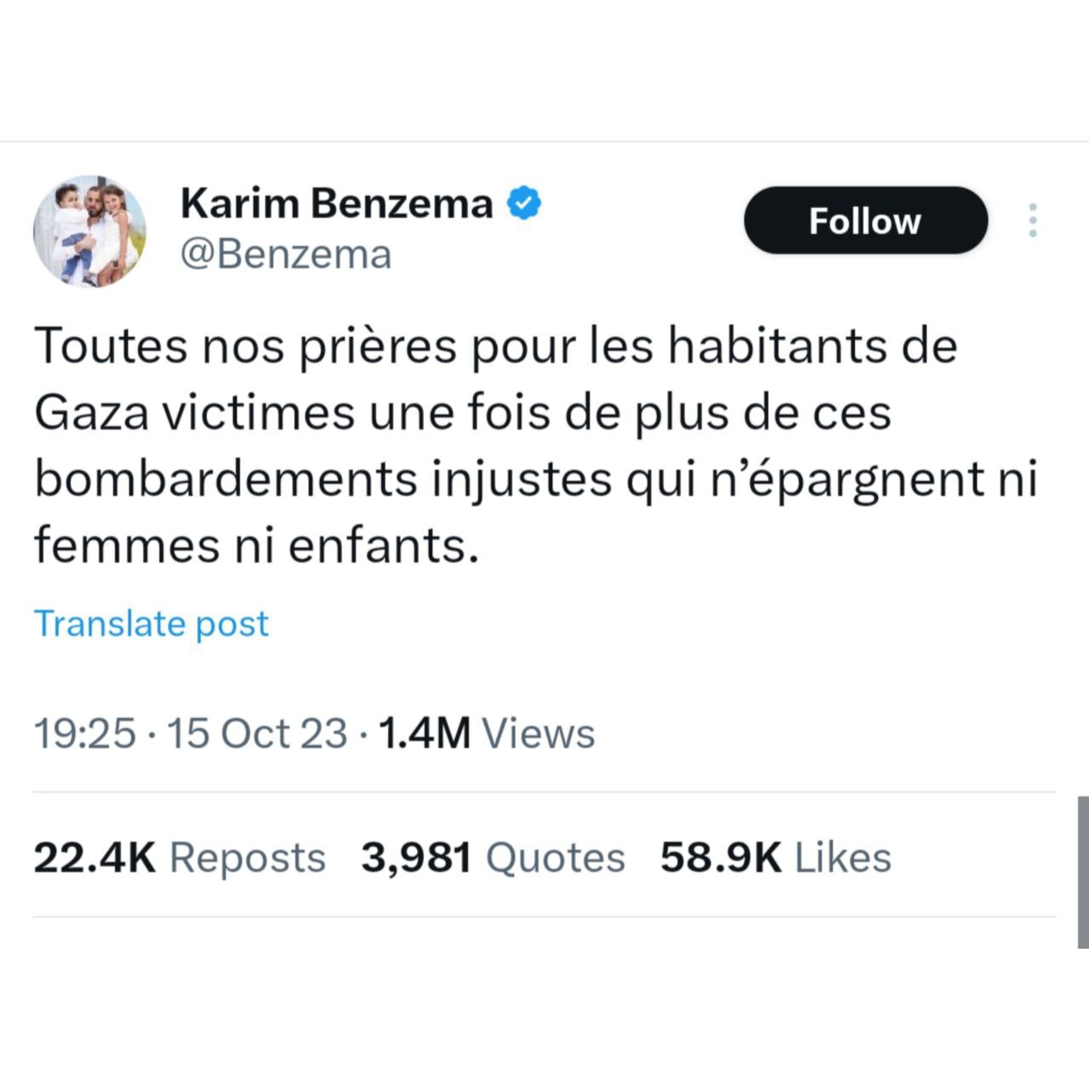Image resolution: width=1089 pixels, height=1089 pixels.
Task: Click the word 'Views' label
Action: (x=539, y=733)
